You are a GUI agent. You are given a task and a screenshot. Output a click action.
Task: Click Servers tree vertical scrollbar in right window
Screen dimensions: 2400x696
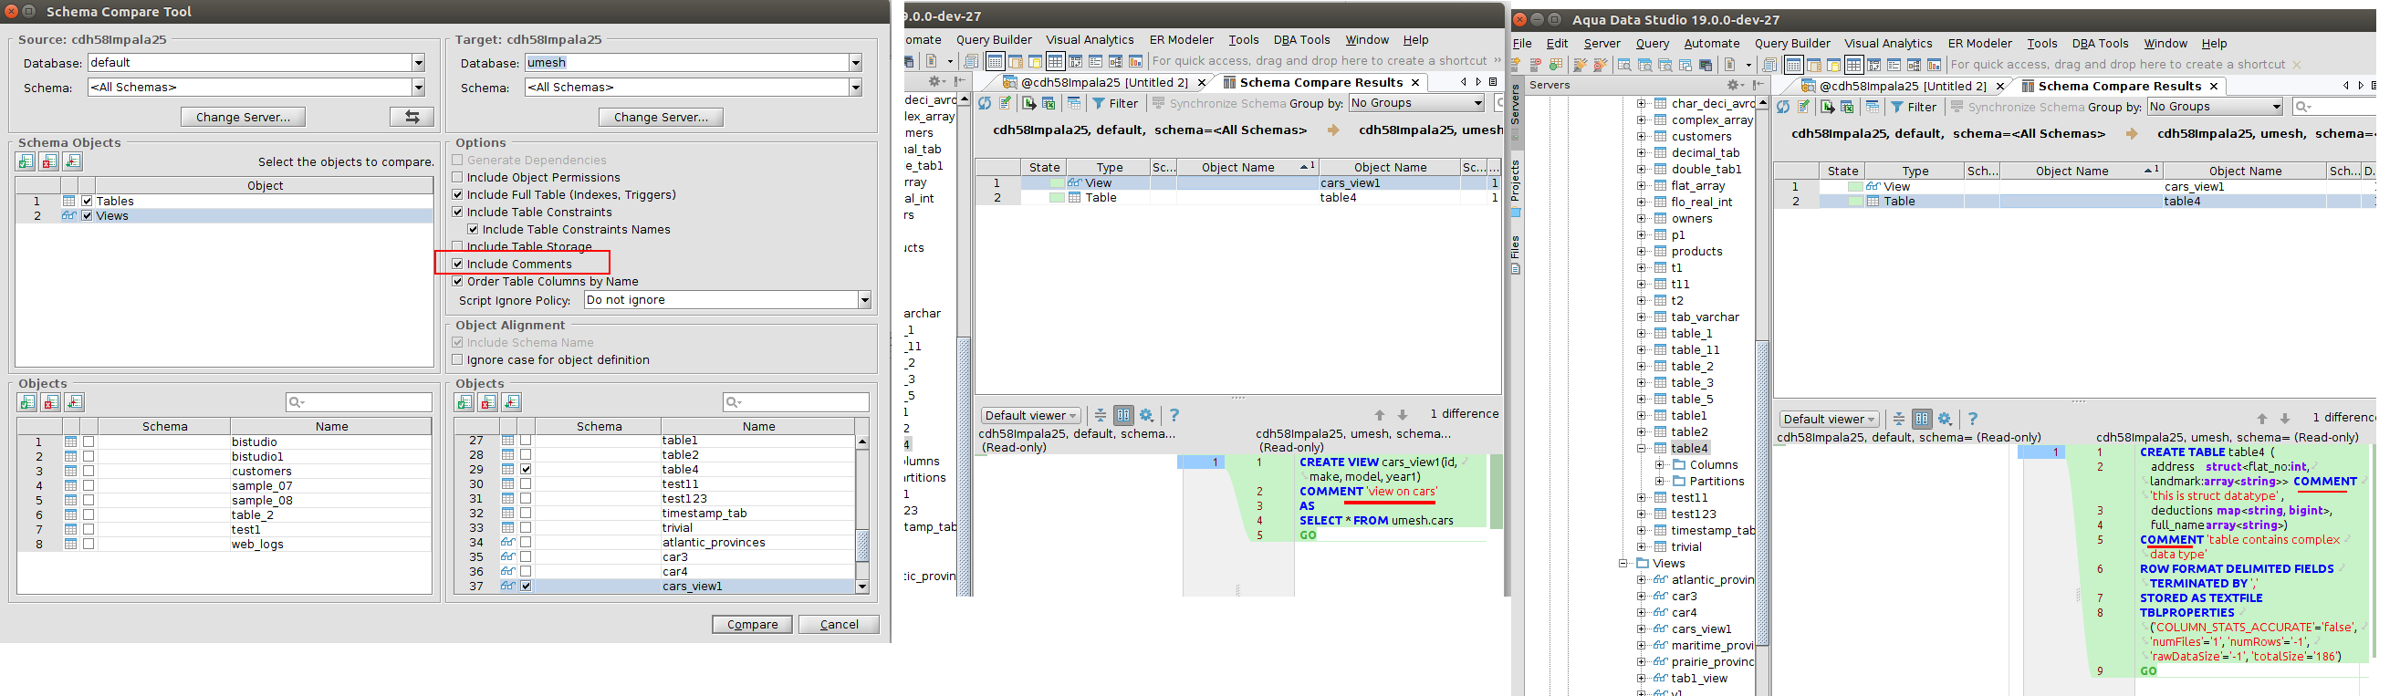coord(1762,396)
